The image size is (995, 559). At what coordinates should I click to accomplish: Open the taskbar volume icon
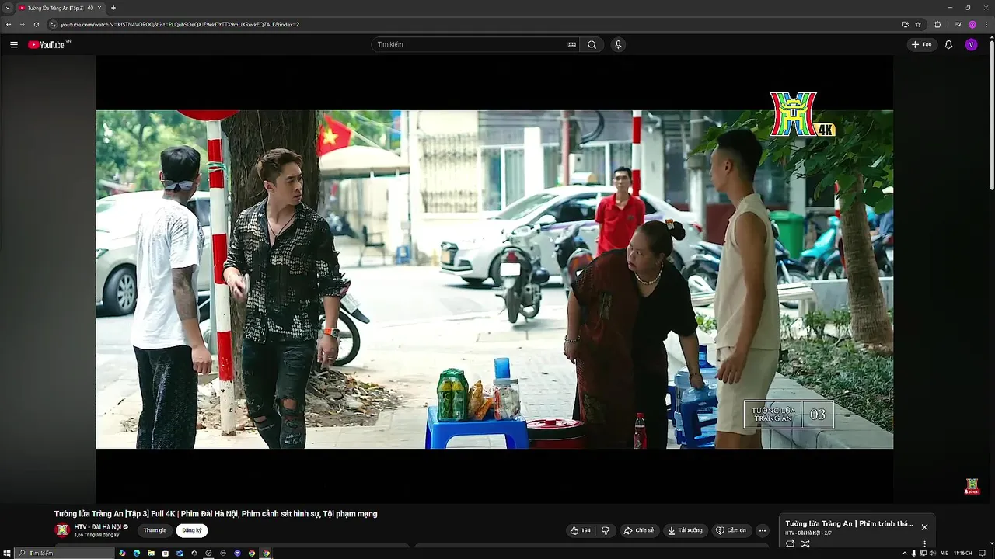point(932,553)
